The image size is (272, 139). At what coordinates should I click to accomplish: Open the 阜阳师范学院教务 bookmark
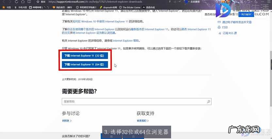click(86, 7)
